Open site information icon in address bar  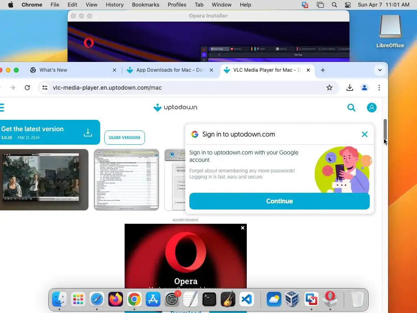(45, 88)
